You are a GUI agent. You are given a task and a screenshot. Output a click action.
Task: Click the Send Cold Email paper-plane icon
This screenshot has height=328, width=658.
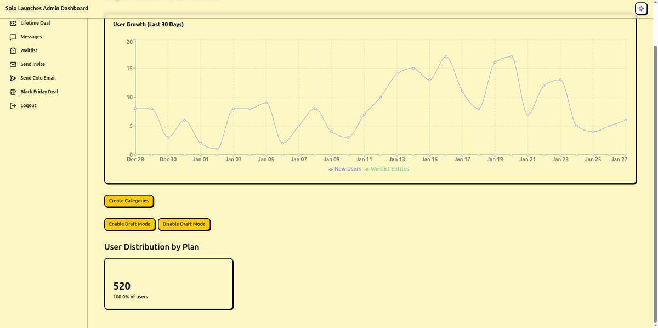coord(13,78)
